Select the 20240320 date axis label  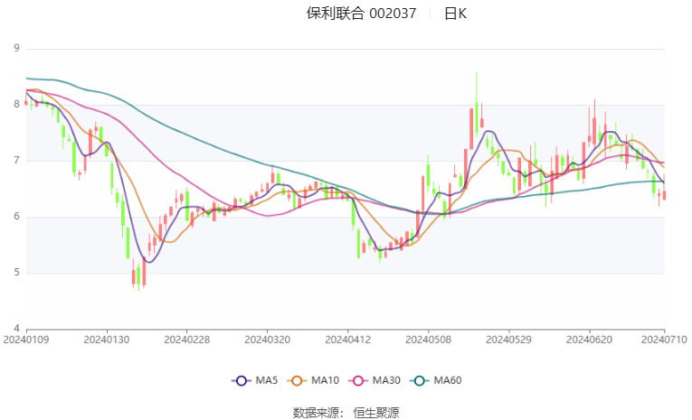pos(268,340)
